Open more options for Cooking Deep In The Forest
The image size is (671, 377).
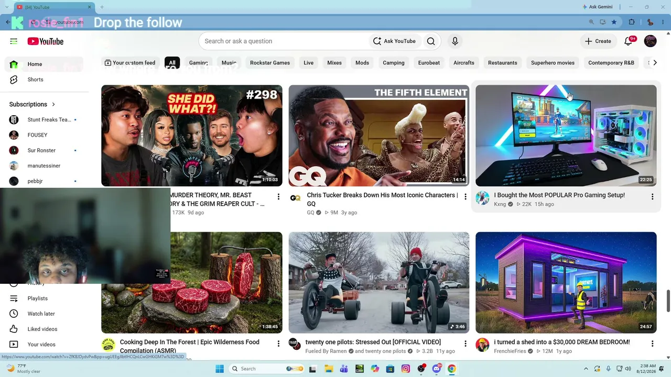point(278,343)
